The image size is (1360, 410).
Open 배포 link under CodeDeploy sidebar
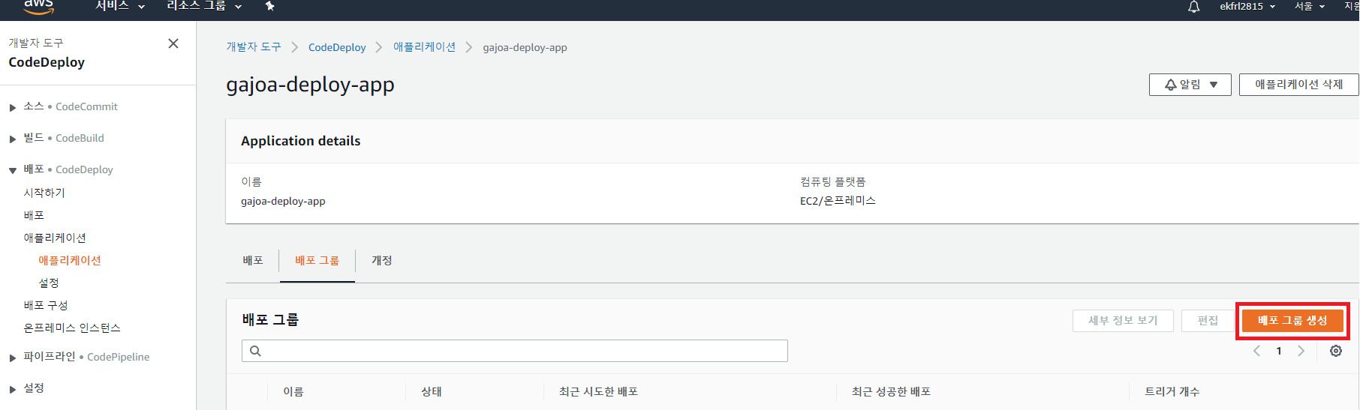[x=34, y=215]
